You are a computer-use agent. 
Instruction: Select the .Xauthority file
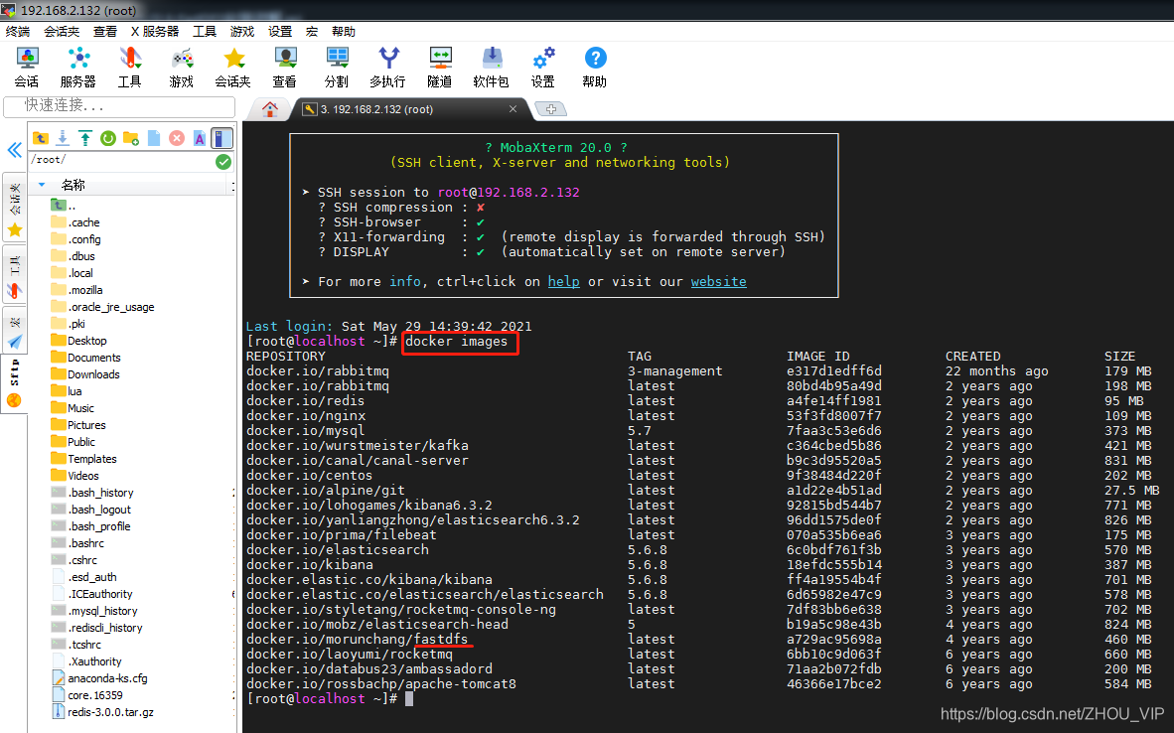(x=86, y=661)
